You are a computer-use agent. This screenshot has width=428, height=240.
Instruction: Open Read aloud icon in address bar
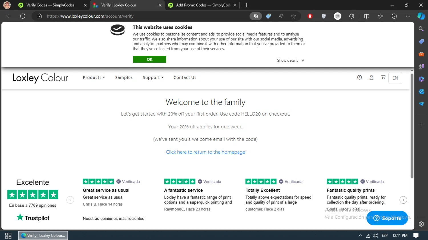tap(281, 16)
